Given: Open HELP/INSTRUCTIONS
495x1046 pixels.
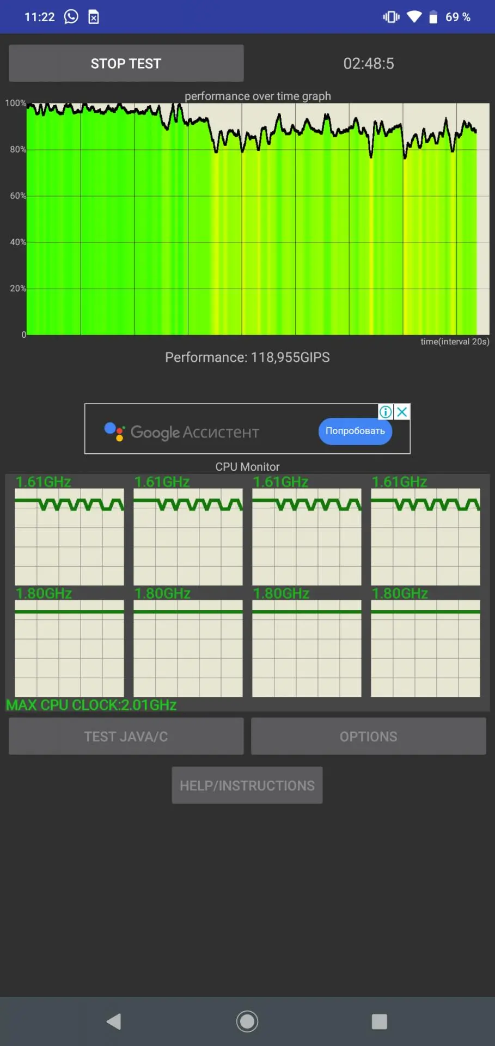Looking at the screenshot, I should 247,785.
